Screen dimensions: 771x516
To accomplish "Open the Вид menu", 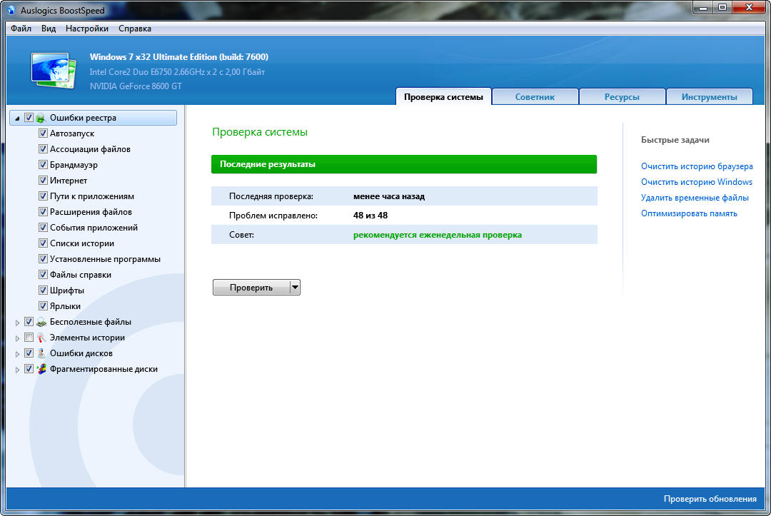I will (x=49, y=29).
